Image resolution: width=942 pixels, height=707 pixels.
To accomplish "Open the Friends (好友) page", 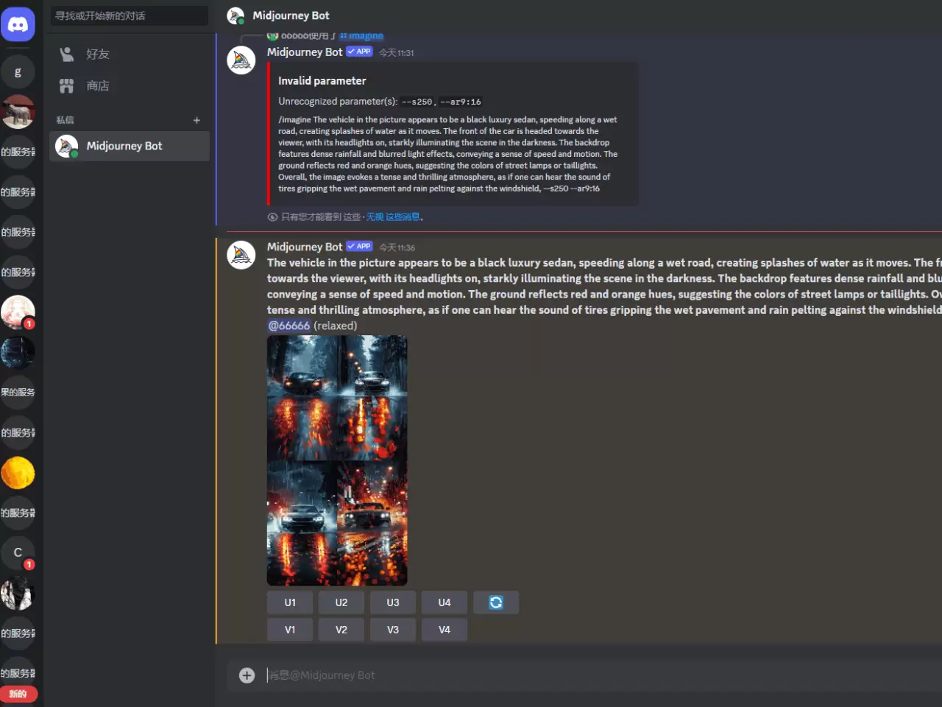I will 97,54.
